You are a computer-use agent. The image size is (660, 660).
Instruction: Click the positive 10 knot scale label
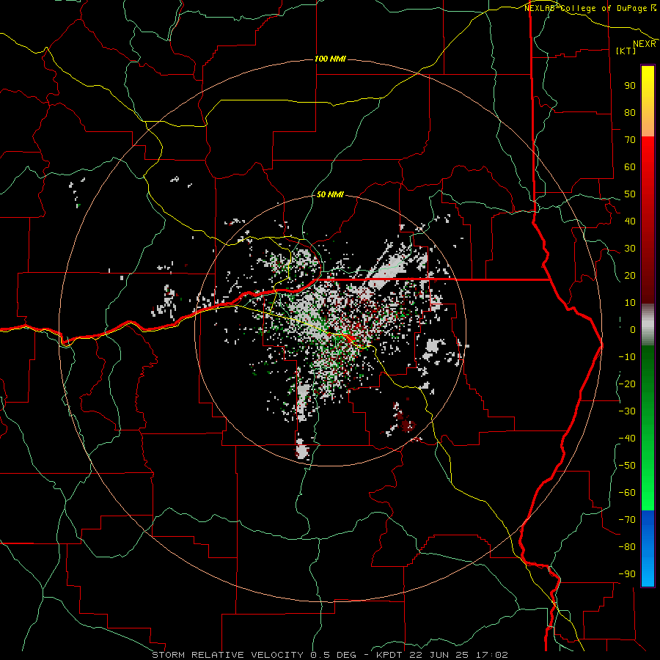(630, 303)
